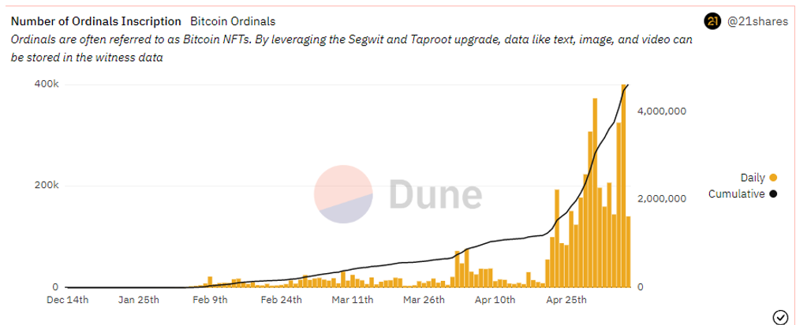This screenshot has width=796, height=325.
Task: Click the Dune circle logo watermark
Action: (343, 194)
